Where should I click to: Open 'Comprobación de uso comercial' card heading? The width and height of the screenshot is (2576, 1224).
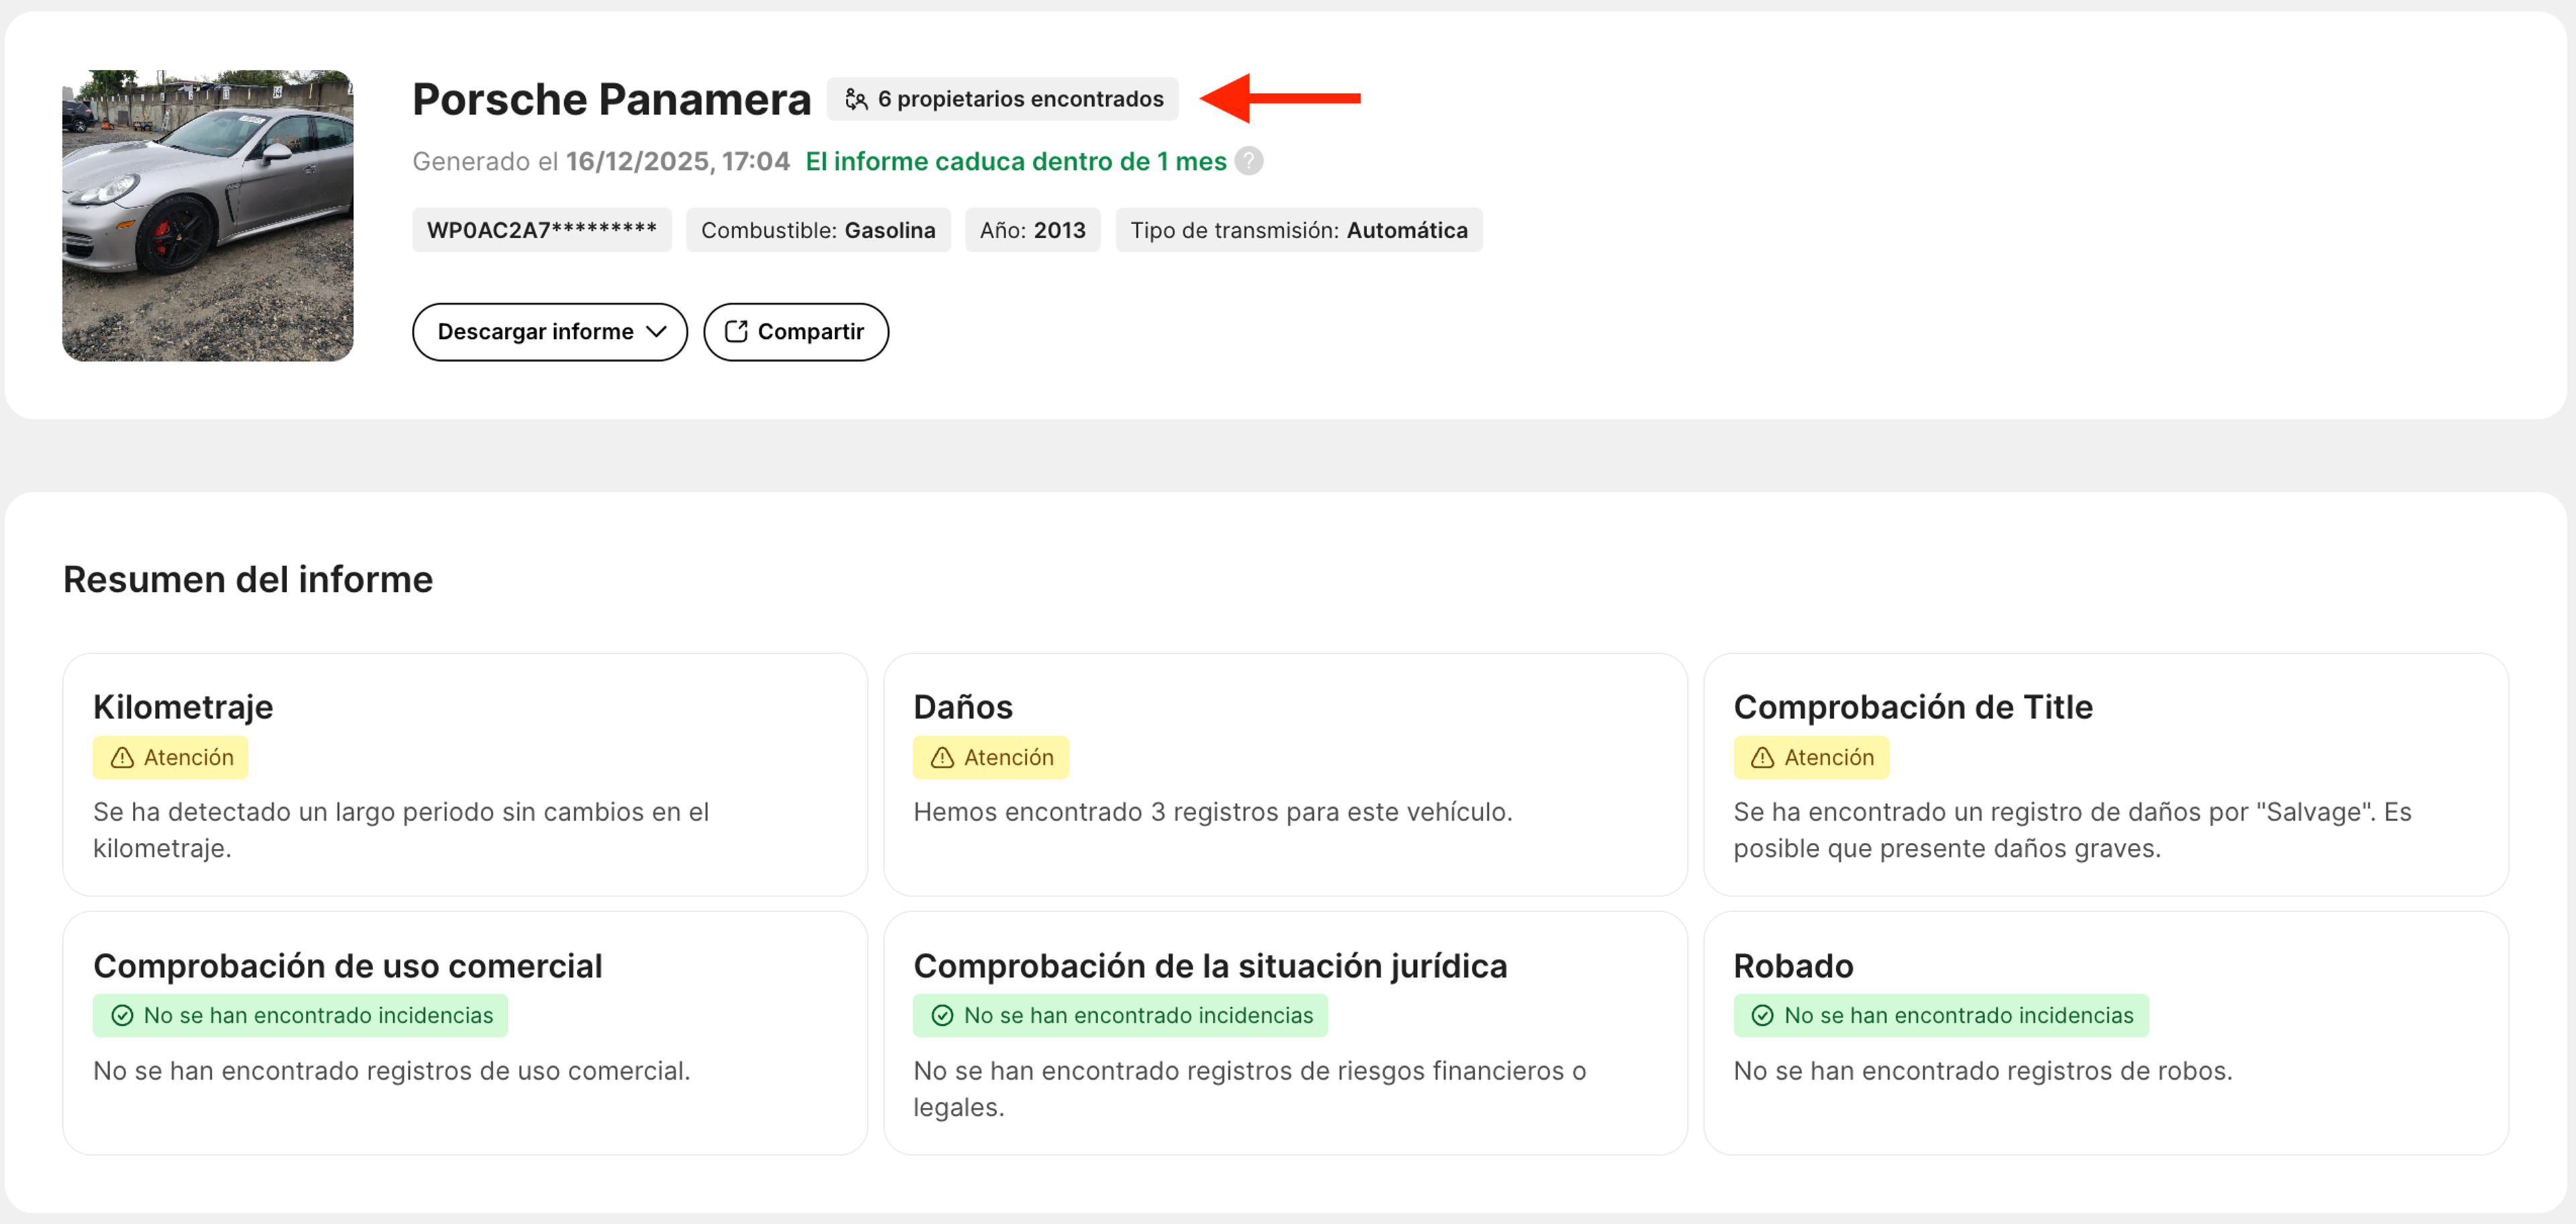(x=348, y=966)
